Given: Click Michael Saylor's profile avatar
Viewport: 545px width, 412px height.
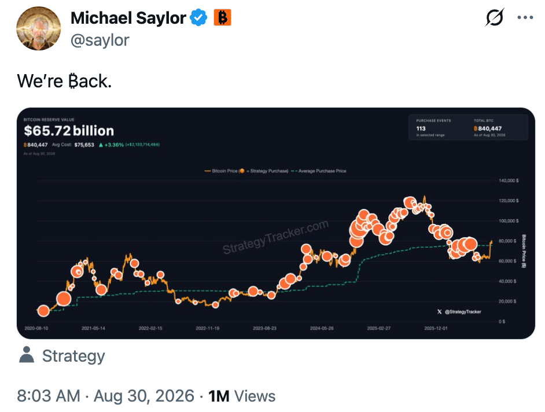Looking at the screenshot, I should [38, 28].
